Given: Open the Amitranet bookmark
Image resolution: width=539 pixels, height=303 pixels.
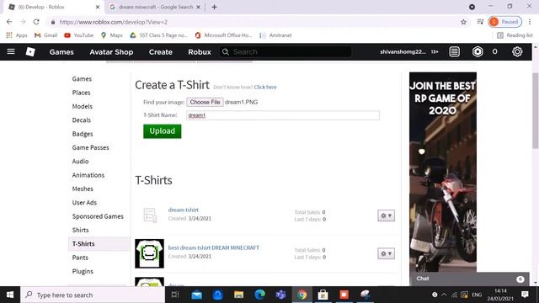Looking at the screenshot, I should pyautogui.click(x=275, y=35).
